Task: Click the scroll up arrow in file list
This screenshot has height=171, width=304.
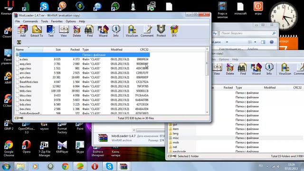Action: coord(207,49)
